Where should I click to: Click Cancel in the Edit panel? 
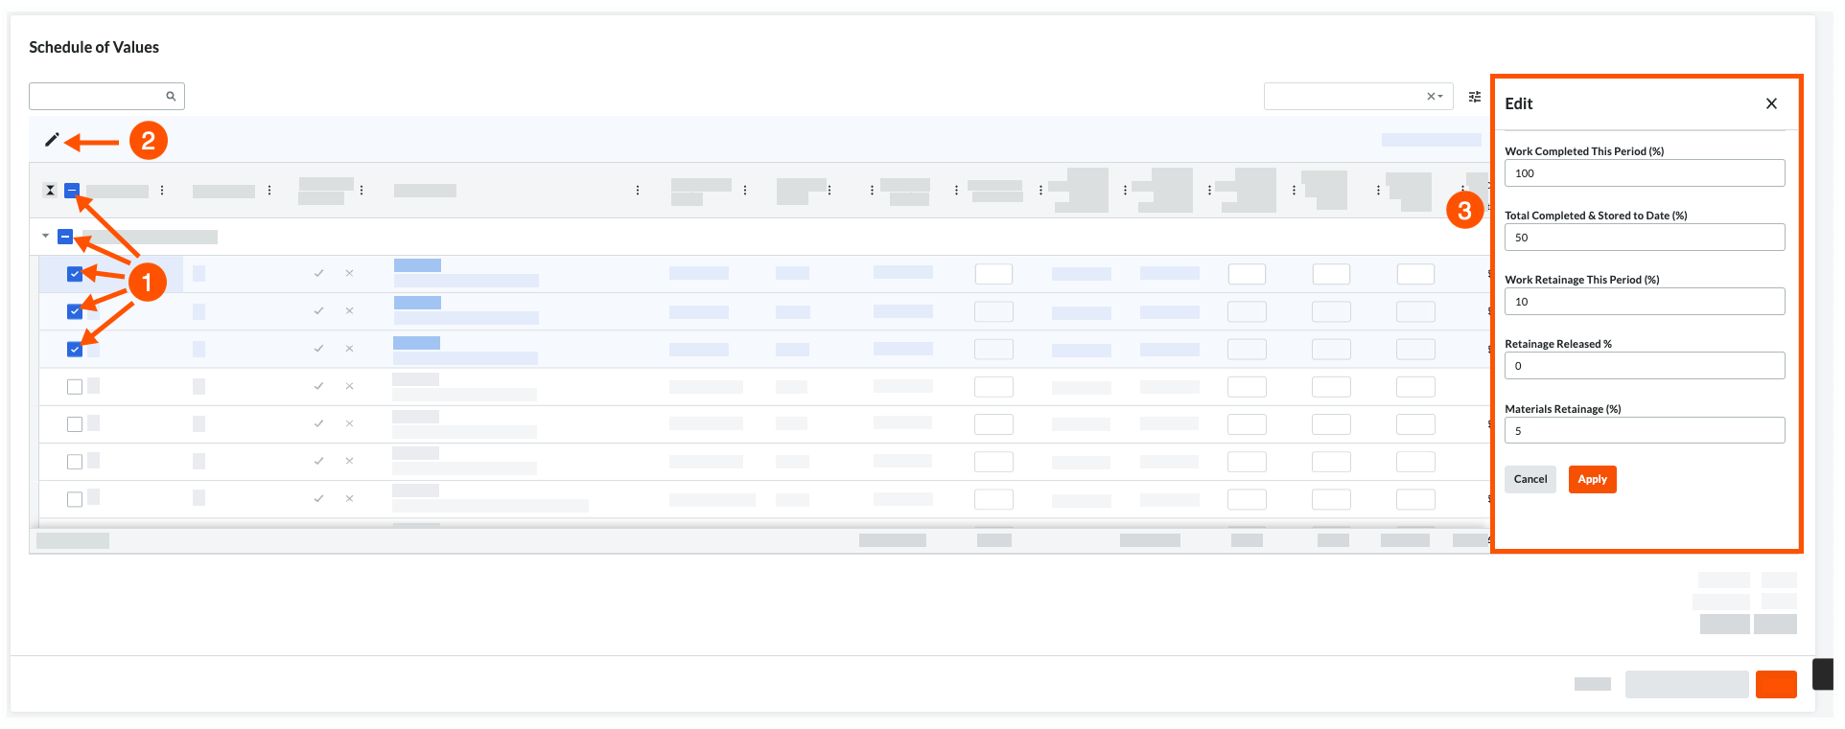(x=1530, y=479)
